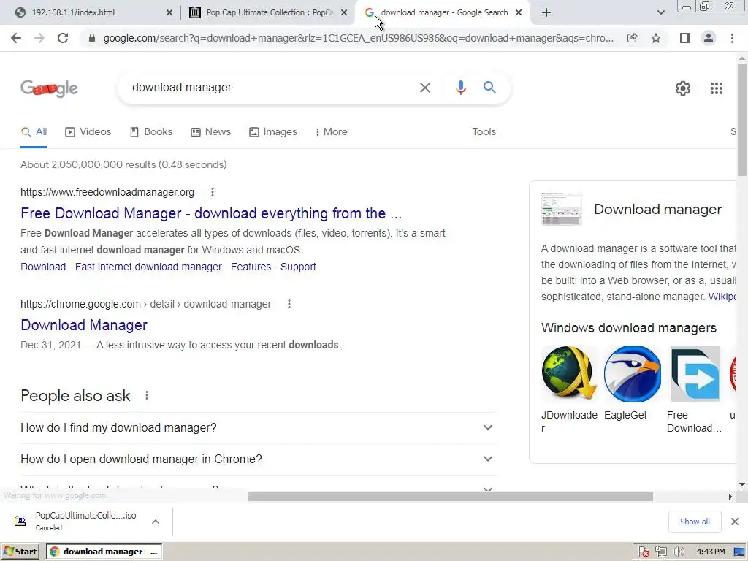
Task: Click the red flag security tray icon
Action: (x=643, y=552)
